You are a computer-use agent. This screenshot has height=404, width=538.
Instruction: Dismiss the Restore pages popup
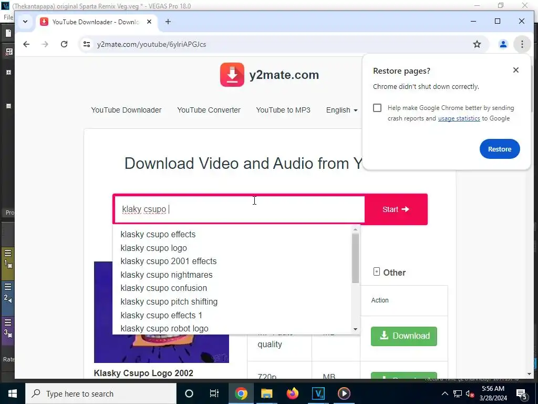[x=516, y=70]
